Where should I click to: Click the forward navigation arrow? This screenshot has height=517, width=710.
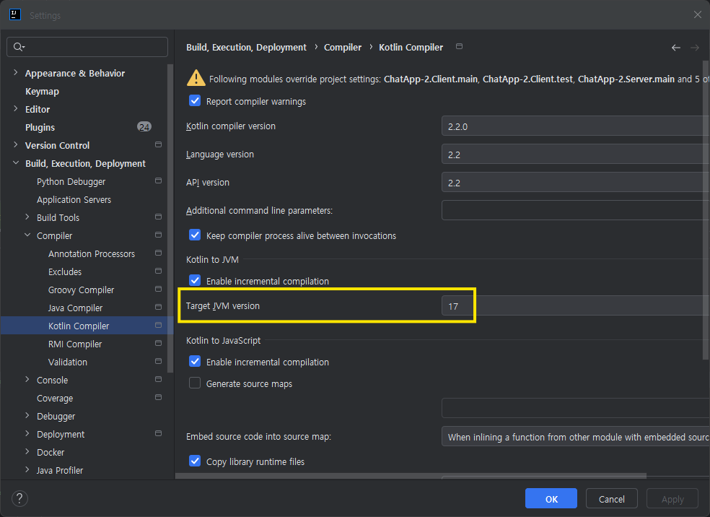coord(695,48)
